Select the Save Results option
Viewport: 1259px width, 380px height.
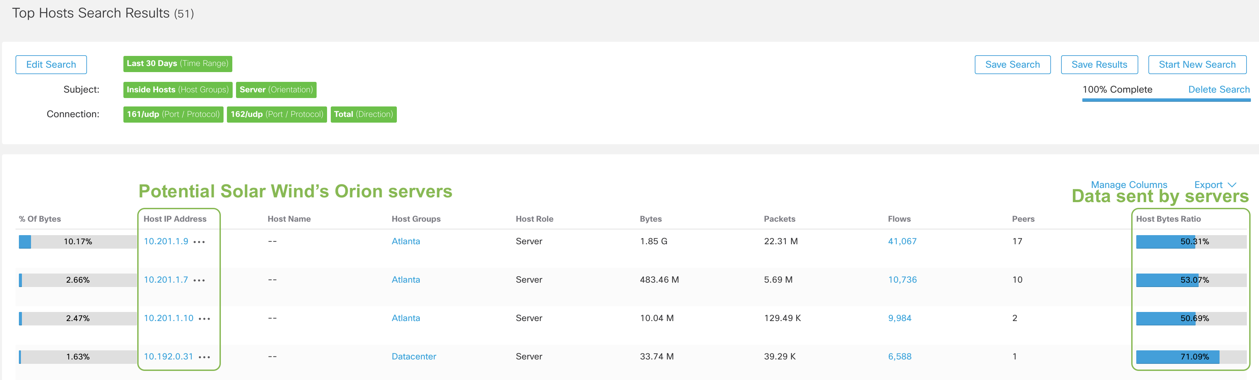(1099, 64)
